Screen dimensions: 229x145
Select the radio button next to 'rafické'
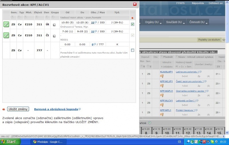tap(150, 123)
